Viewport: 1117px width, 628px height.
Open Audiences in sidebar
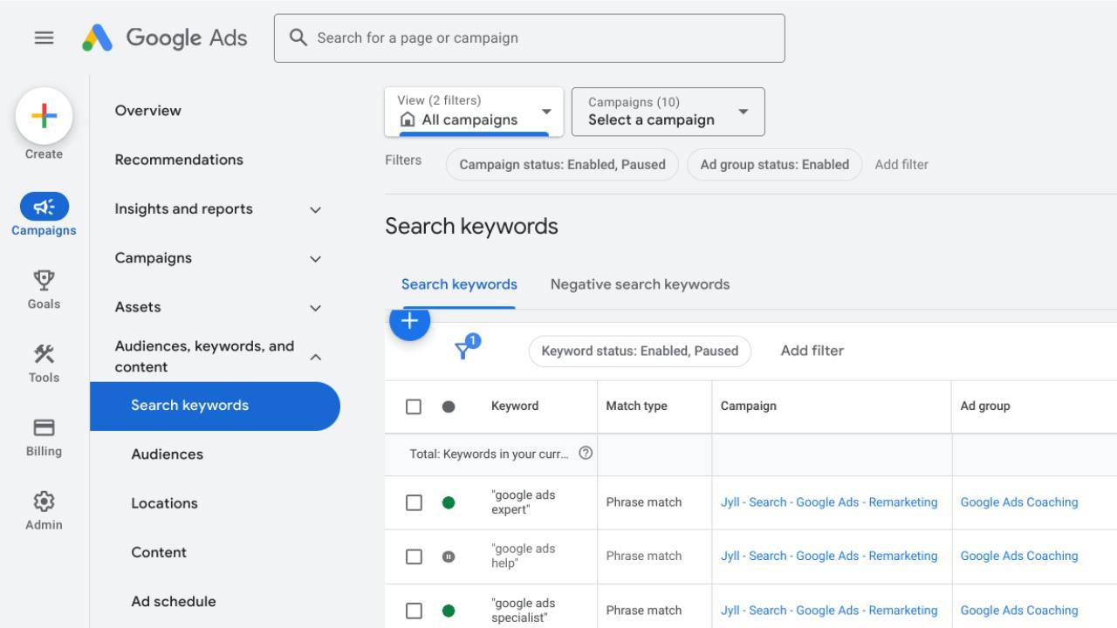pos(167,454)
